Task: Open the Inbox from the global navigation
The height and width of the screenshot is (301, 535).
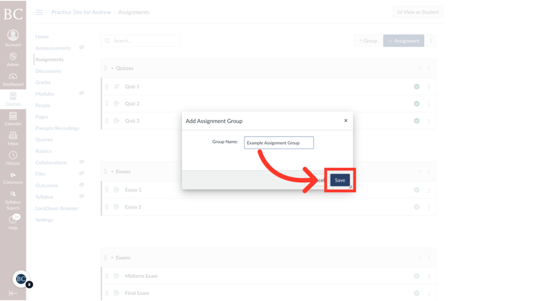Action: [x=13, y=135]
